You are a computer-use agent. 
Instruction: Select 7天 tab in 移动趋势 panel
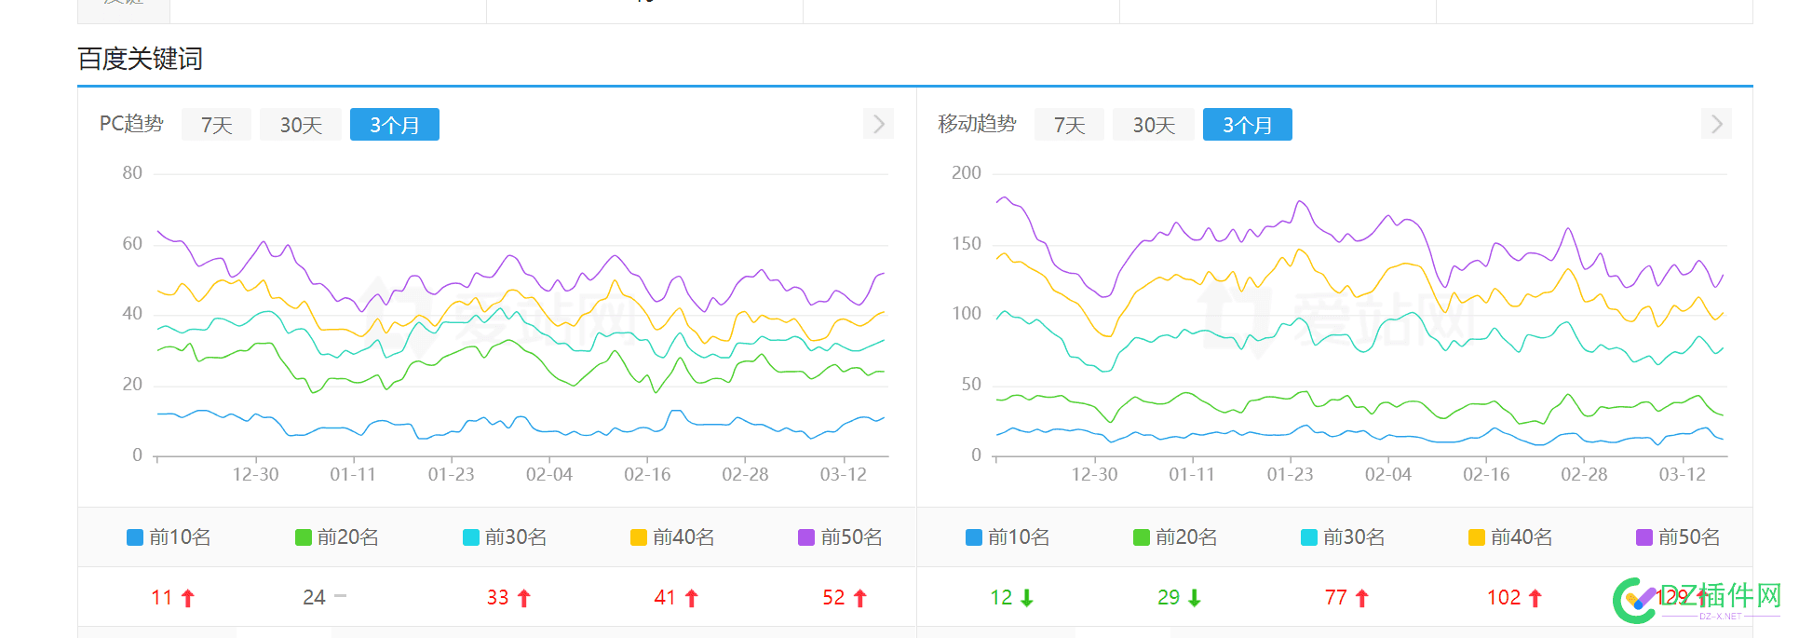pos(1069,125)
